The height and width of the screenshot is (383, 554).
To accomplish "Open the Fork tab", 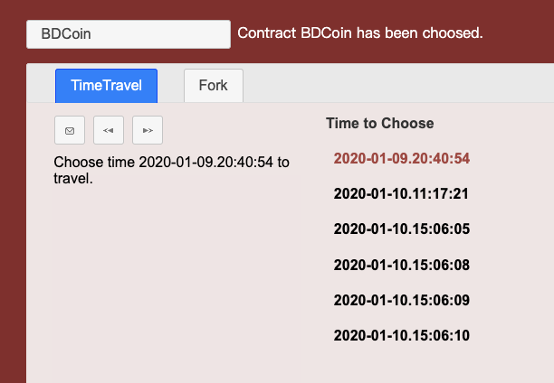I will click(213, 86).
